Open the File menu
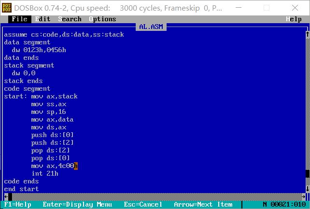The height and width of the screenshot is (209, 310). (x=20, y=19)
